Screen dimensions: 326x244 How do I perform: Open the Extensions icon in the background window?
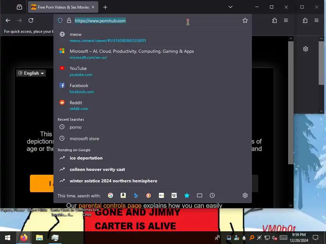[305, 20]
